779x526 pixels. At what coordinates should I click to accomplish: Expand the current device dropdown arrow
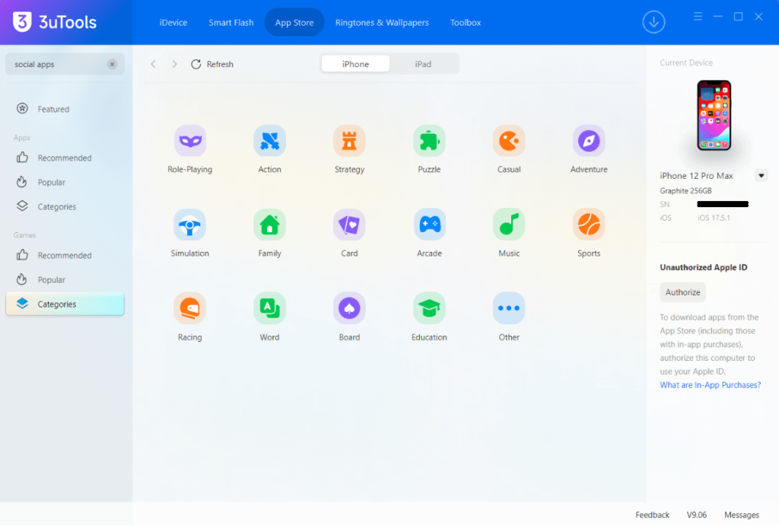tap(761, 176)
